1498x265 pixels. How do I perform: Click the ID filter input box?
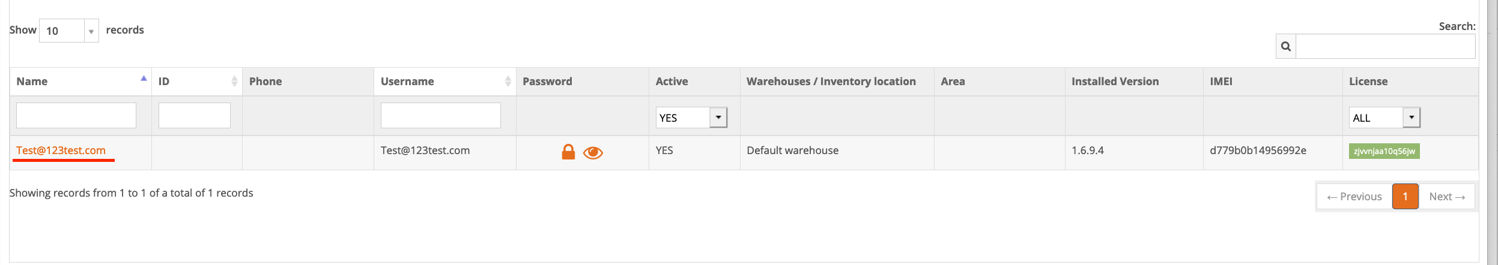coord(195,115)
